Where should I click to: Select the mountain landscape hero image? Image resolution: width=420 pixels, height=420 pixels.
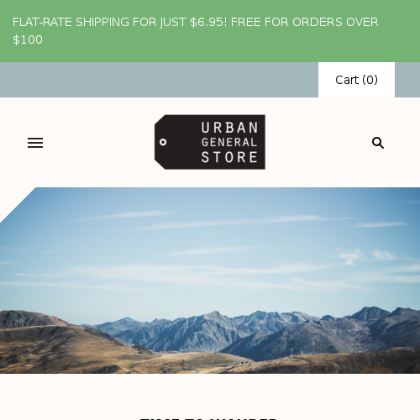pyautogui.click(x=210, y=281)
